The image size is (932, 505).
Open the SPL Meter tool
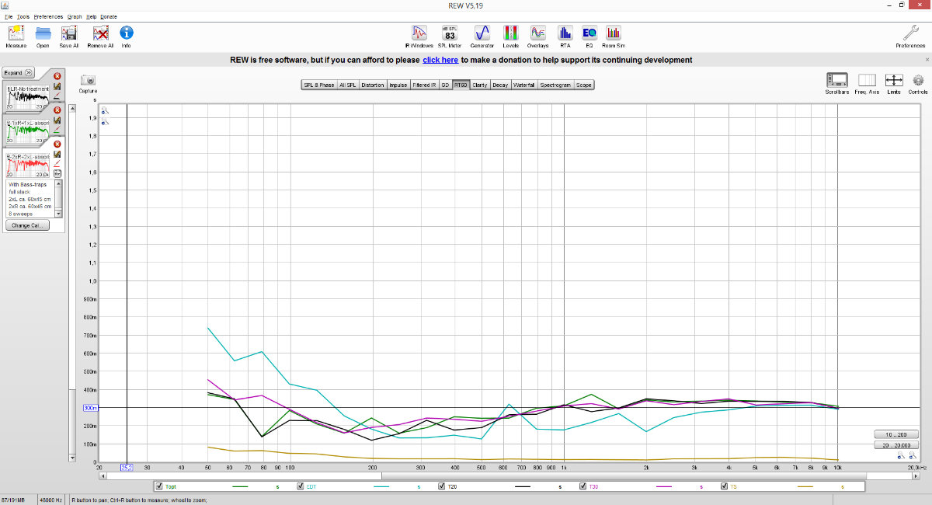(450, 33)
